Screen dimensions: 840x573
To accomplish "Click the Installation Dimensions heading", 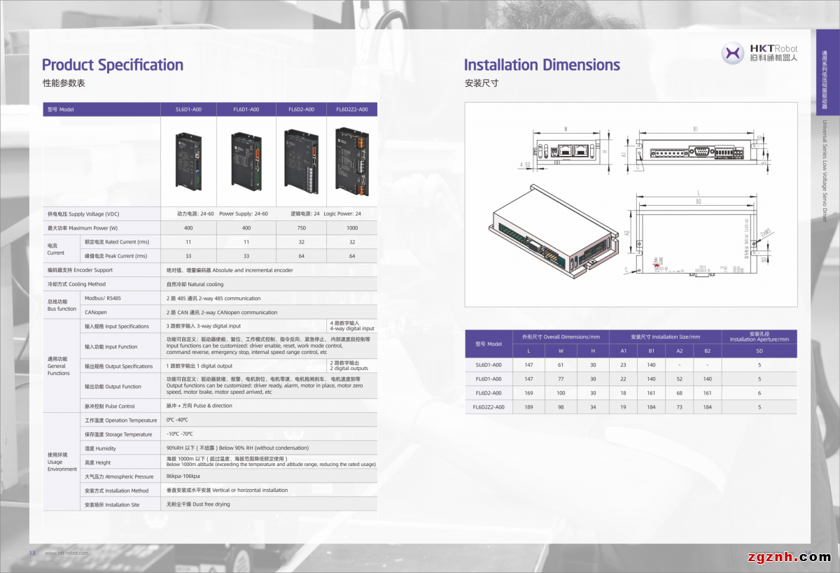I will pyautogui.click(x=542, y=65).
